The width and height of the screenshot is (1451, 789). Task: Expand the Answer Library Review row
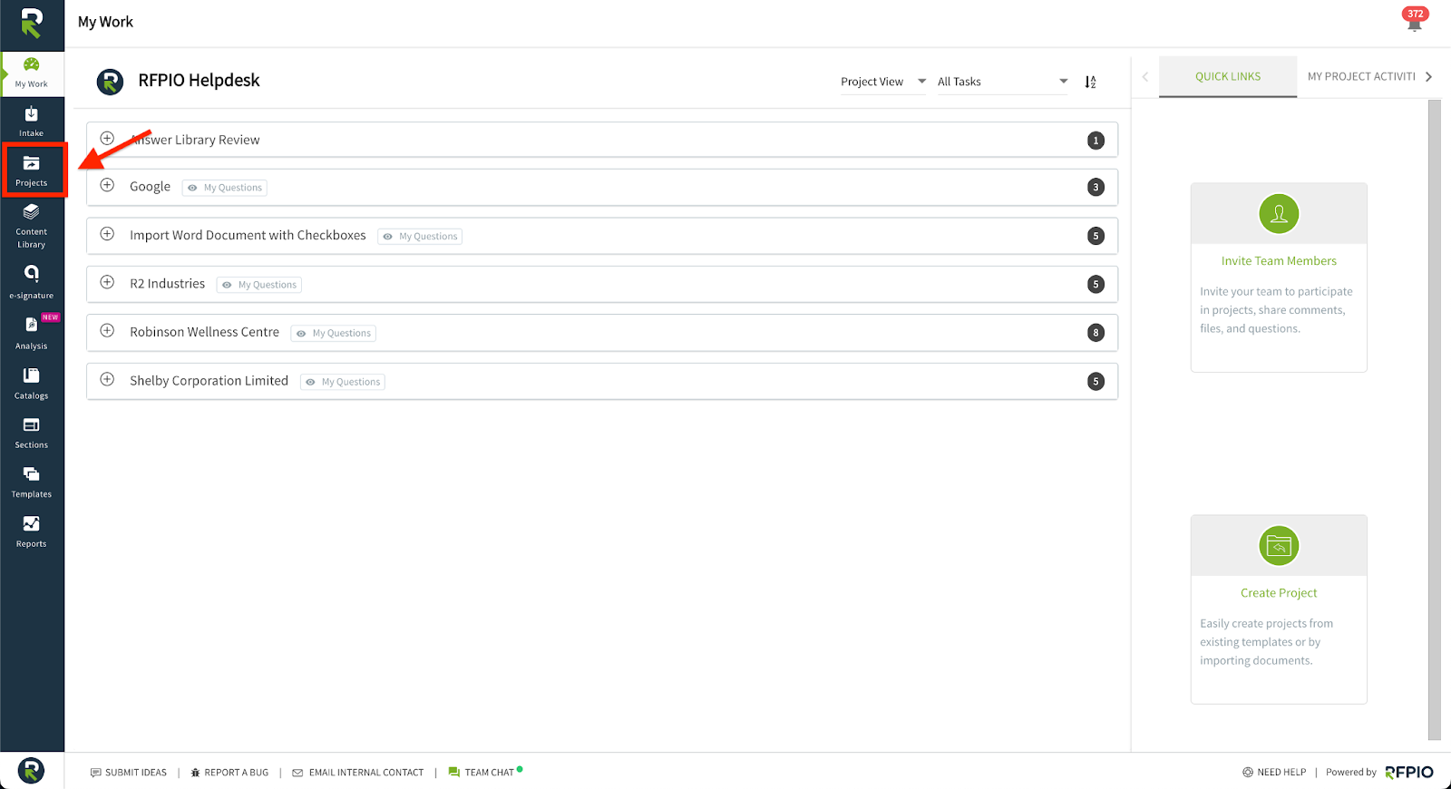107,139
